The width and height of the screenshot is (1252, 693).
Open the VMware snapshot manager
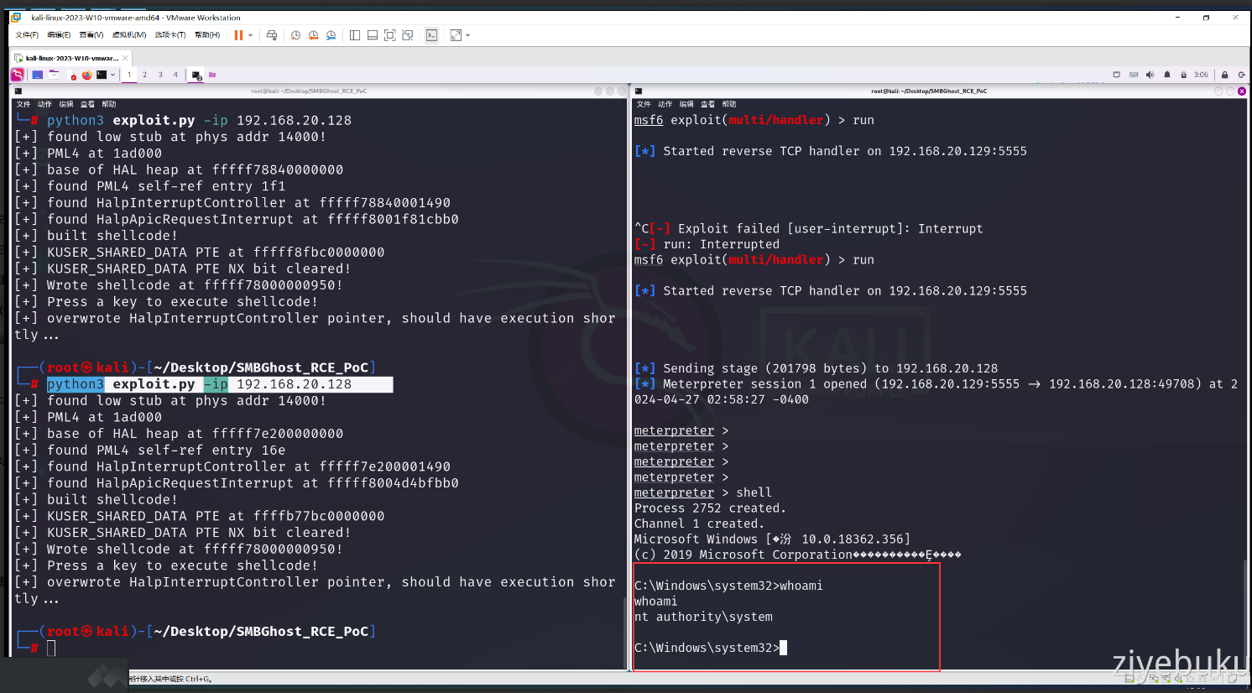(x=331, y=35)
